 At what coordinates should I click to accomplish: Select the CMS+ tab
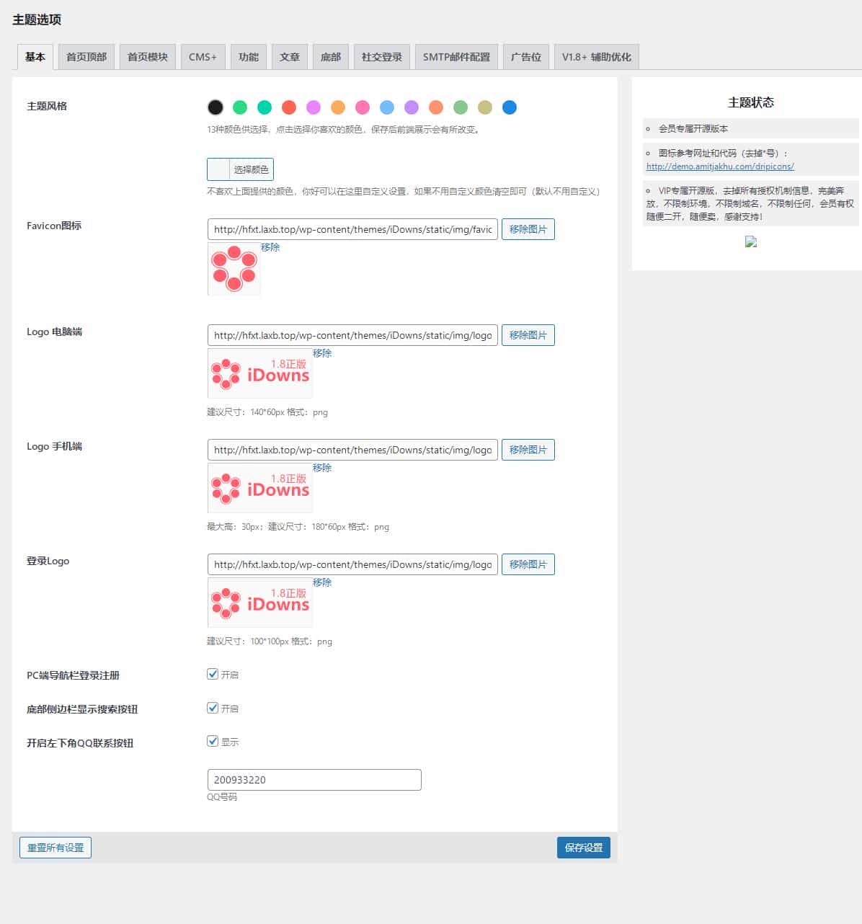click(203, 56)
